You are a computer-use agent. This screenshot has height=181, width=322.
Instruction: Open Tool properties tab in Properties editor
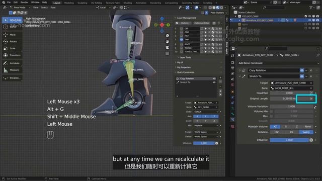232,56
